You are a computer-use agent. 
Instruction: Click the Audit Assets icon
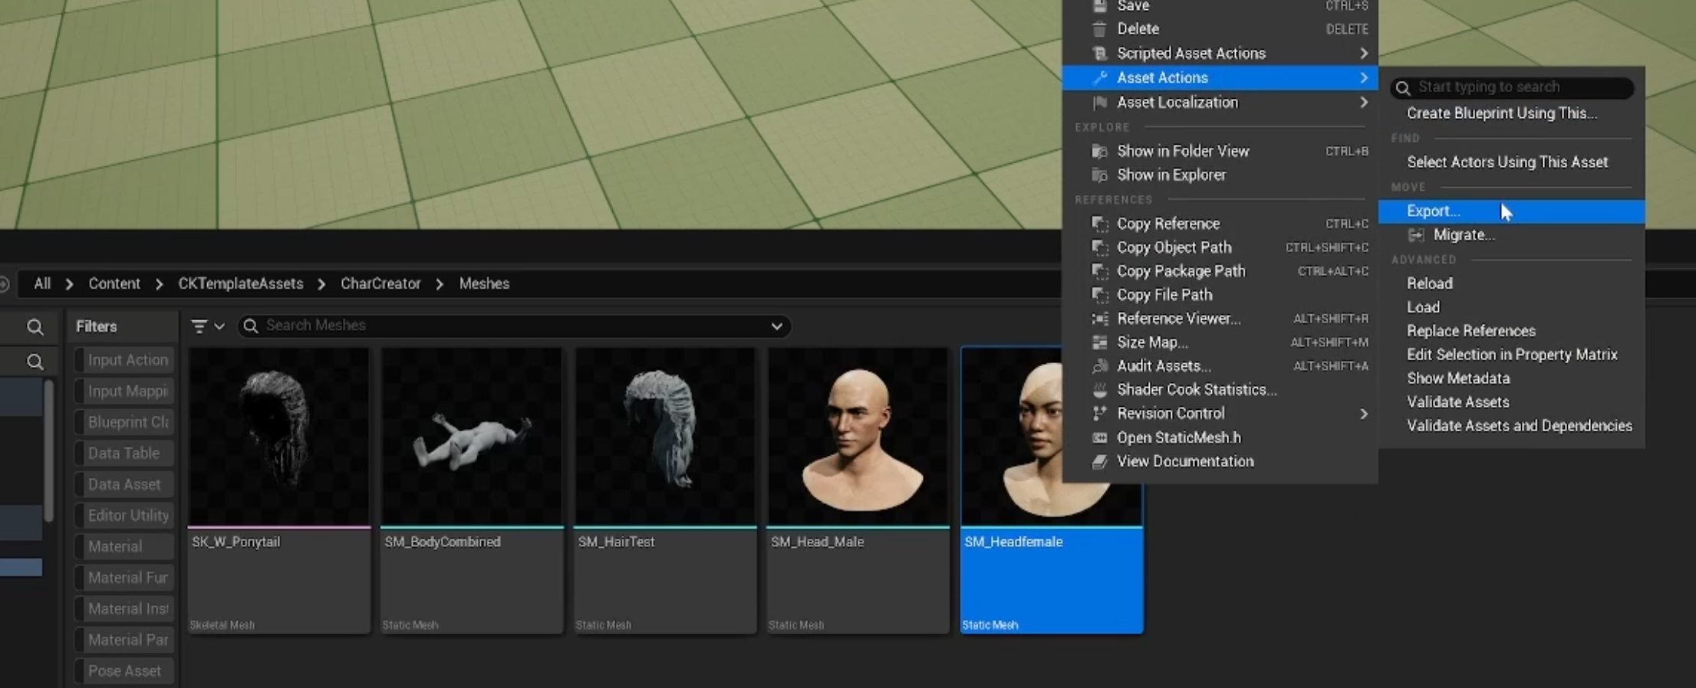point(1099,366)
